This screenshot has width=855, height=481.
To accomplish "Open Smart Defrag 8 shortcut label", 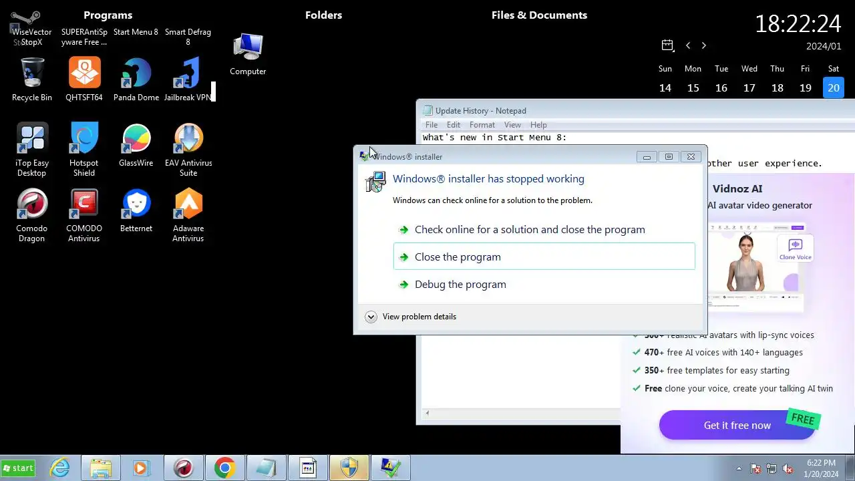I will click(x=188, y=37).
